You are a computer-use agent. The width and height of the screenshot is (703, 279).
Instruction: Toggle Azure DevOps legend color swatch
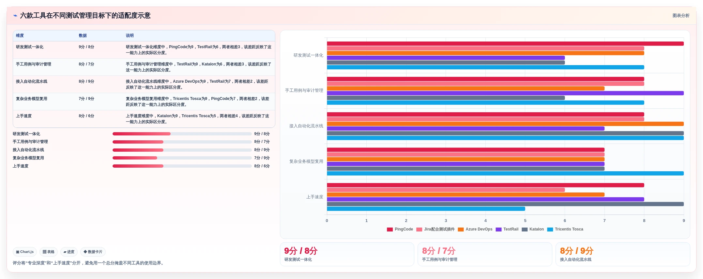point(461,229)
